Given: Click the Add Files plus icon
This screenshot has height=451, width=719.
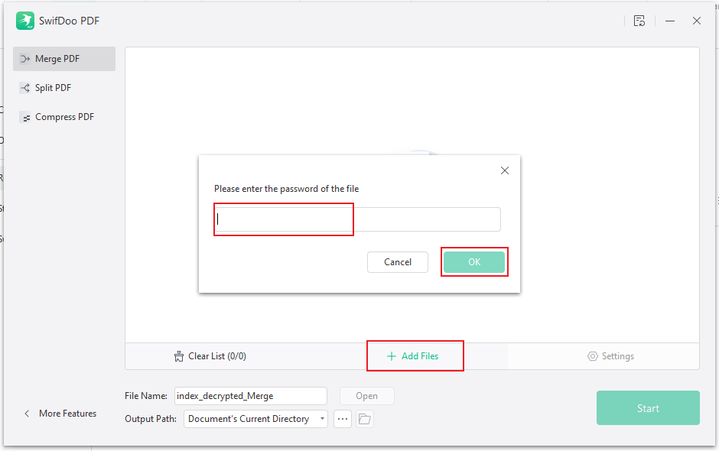Looking at the screenshot, I should [392, 356].
